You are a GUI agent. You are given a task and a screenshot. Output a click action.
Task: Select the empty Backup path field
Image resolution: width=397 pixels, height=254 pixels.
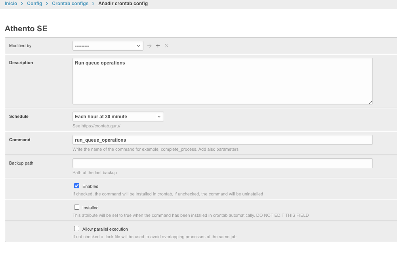(222, 163)
